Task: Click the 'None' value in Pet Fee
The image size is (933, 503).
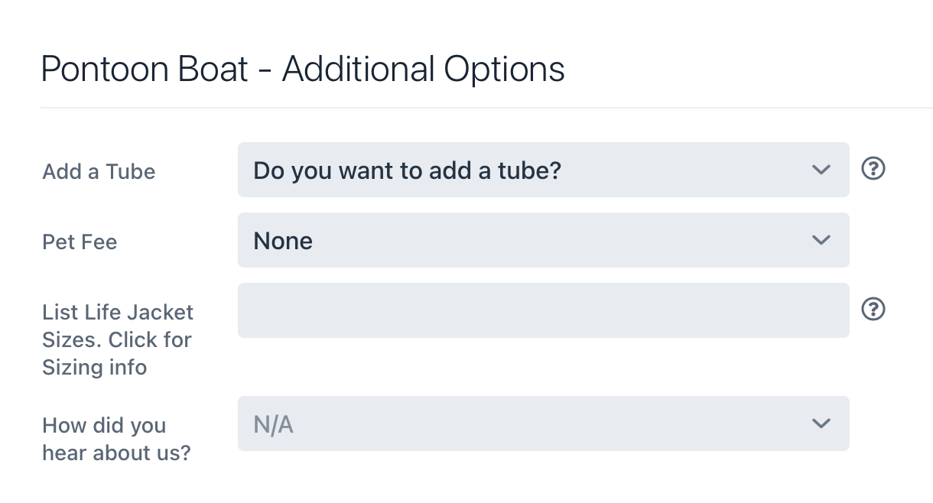Action: 283,241
